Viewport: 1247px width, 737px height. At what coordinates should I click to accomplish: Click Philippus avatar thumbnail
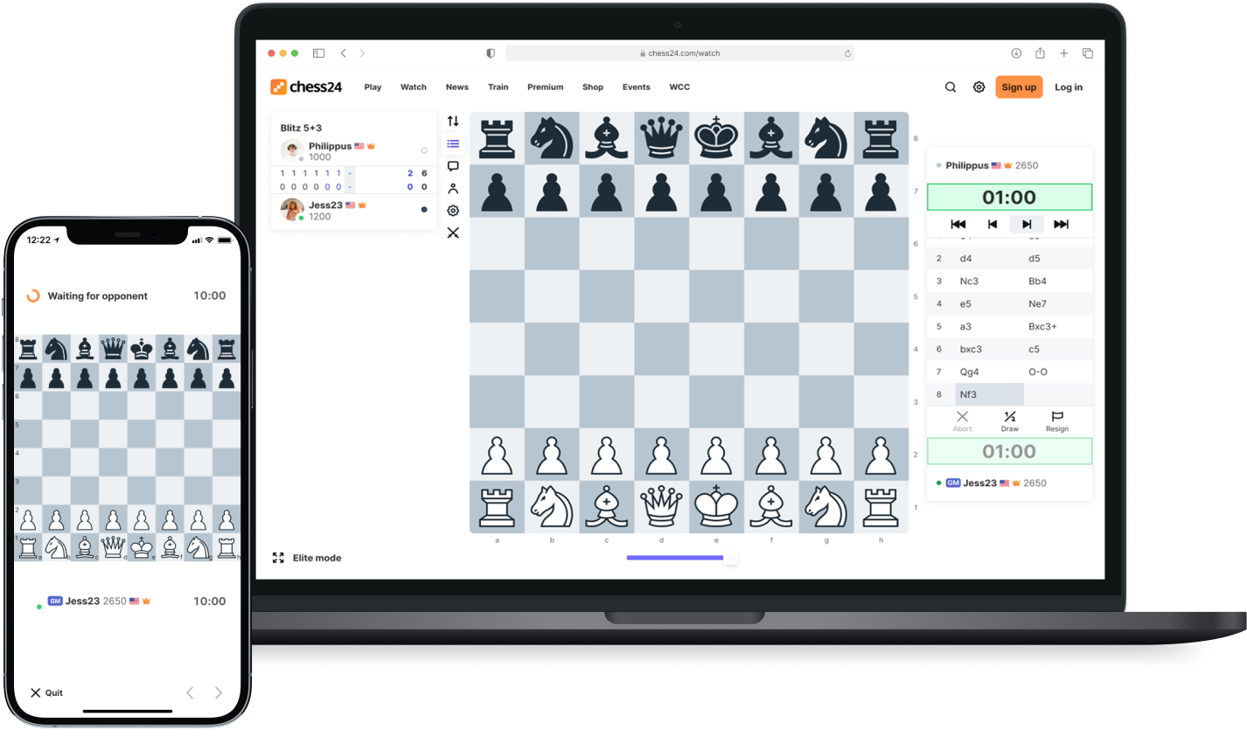pos(292,150)
